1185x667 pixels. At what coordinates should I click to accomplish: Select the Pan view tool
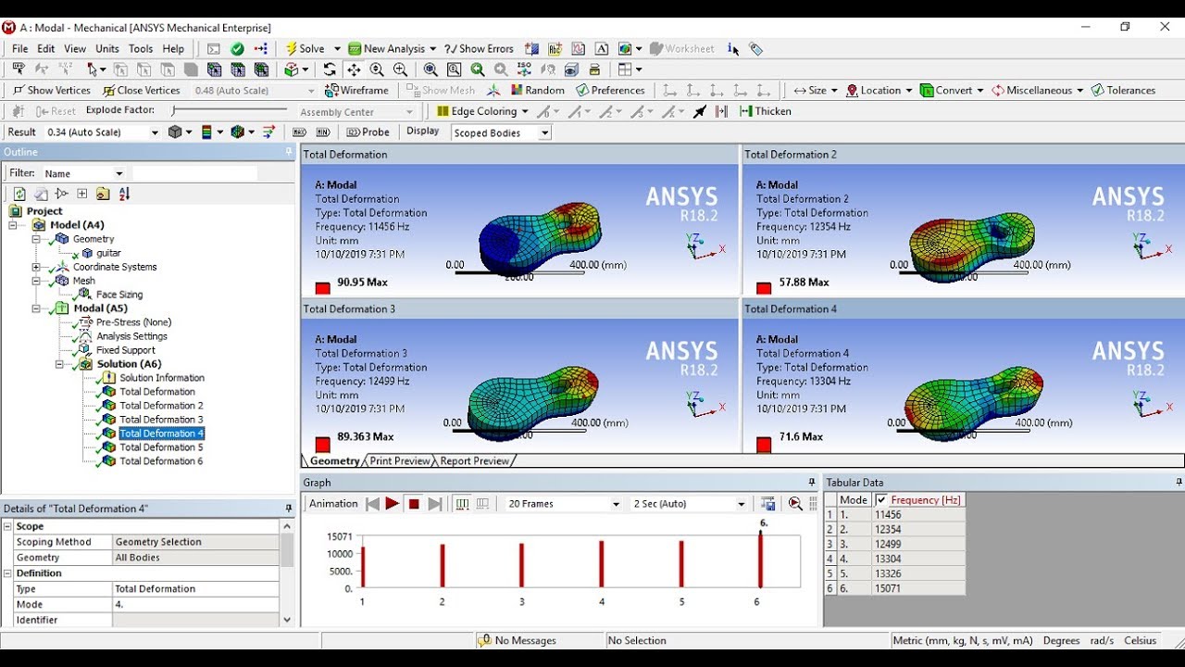(x=354, y=69)
